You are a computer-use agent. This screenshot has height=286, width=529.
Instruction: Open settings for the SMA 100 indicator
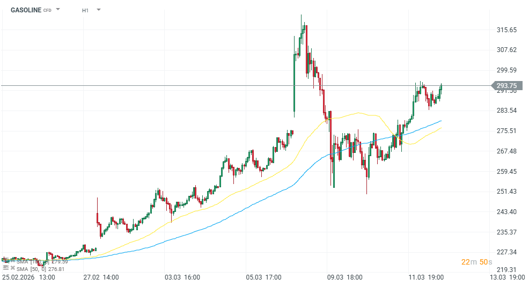pyautogui.click(x=5, y=261)
